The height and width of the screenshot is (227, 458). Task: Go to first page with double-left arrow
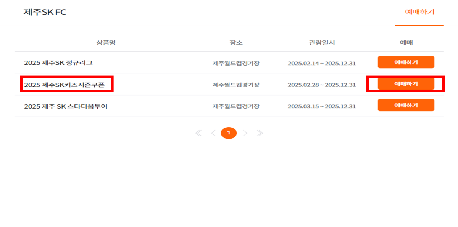[x=198, y=133]
